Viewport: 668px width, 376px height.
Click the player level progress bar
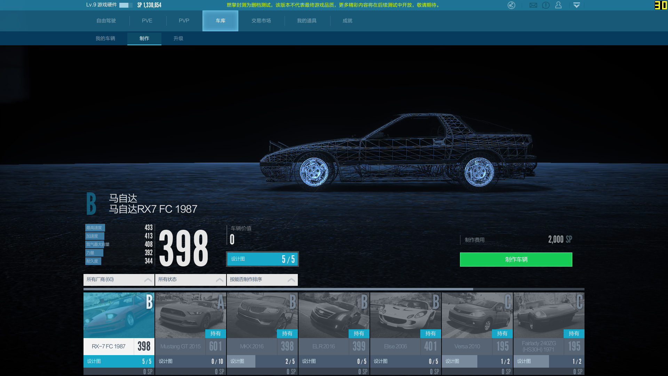(x=126, y=5)
